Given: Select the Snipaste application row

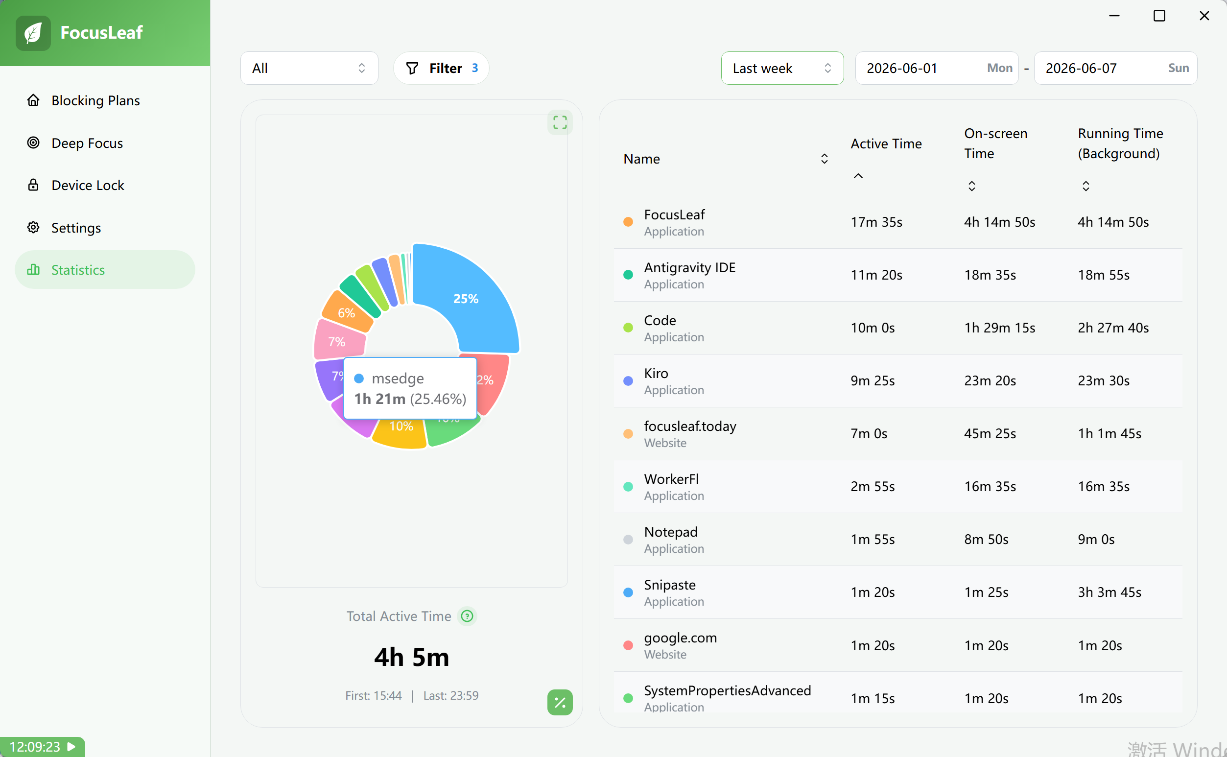Looking at the screenshot, I should 898,592.
